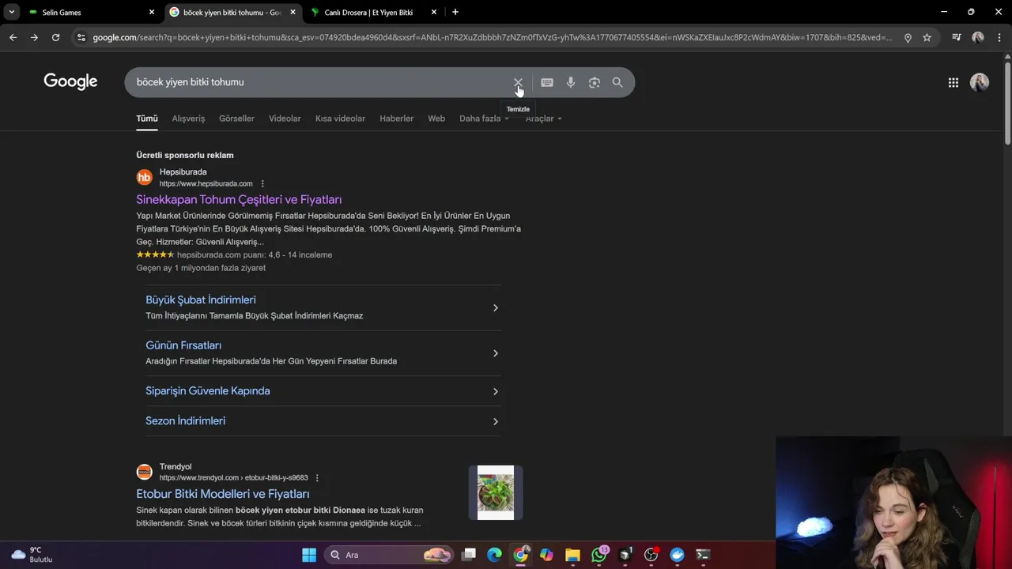The height and width of the screenshot is (569, 1012).
Task: Open the Chrome three-dot menu
Action: (x=999, y=37)
